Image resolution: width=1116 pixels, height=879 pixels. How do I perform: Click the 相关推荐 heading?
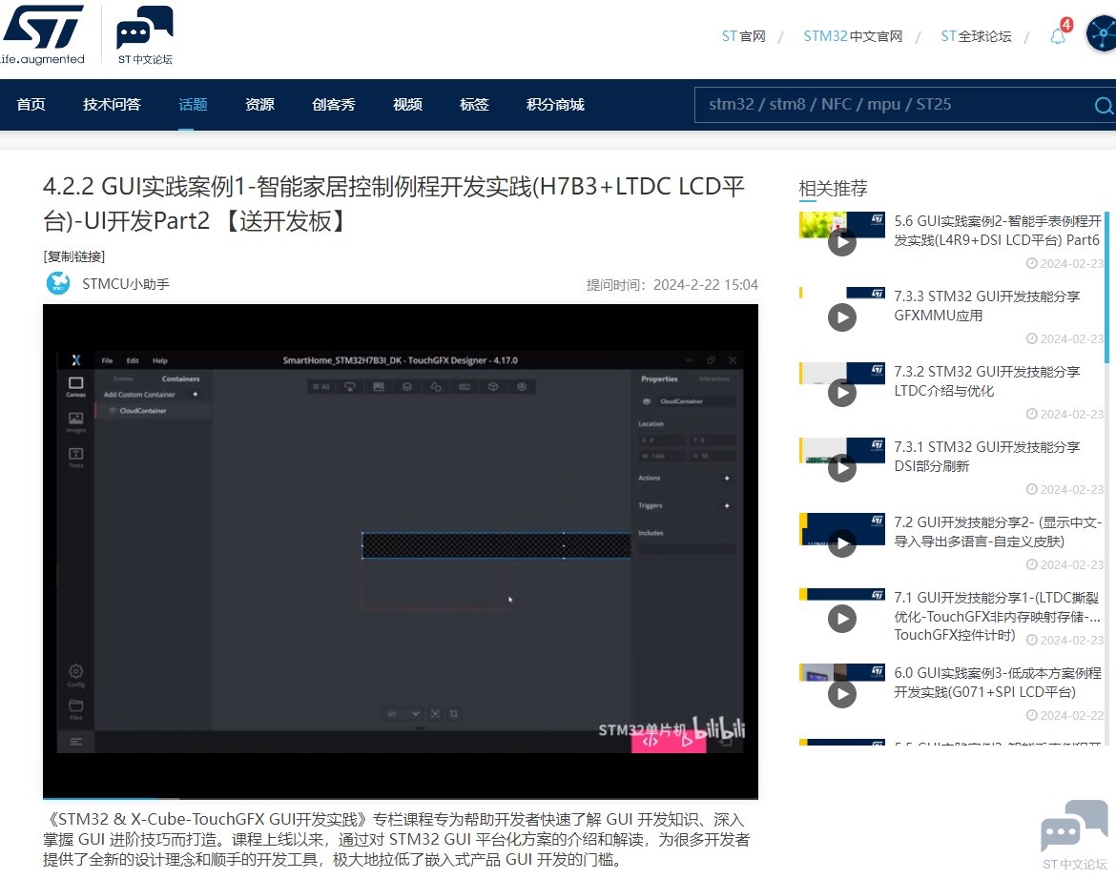pyautogui.click(x=833, y=189)
